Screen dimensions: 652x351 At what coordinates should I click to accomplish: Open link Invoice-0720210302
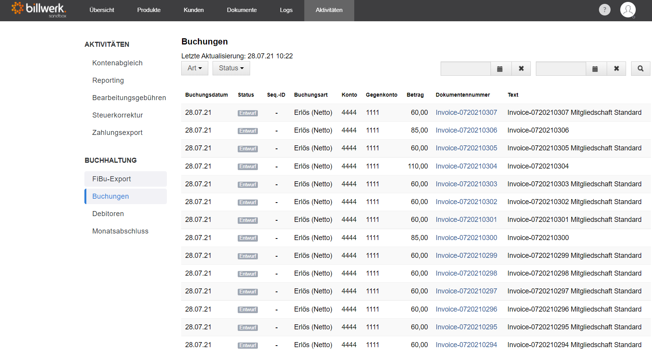click(x=466, y=202)
